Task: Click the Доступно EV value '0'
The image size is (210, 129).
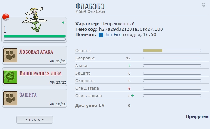Action: coord(129,106)
